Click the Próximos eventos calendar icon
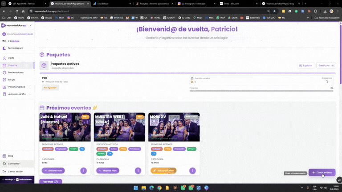 pyautogui.click(x=42, y=108)
